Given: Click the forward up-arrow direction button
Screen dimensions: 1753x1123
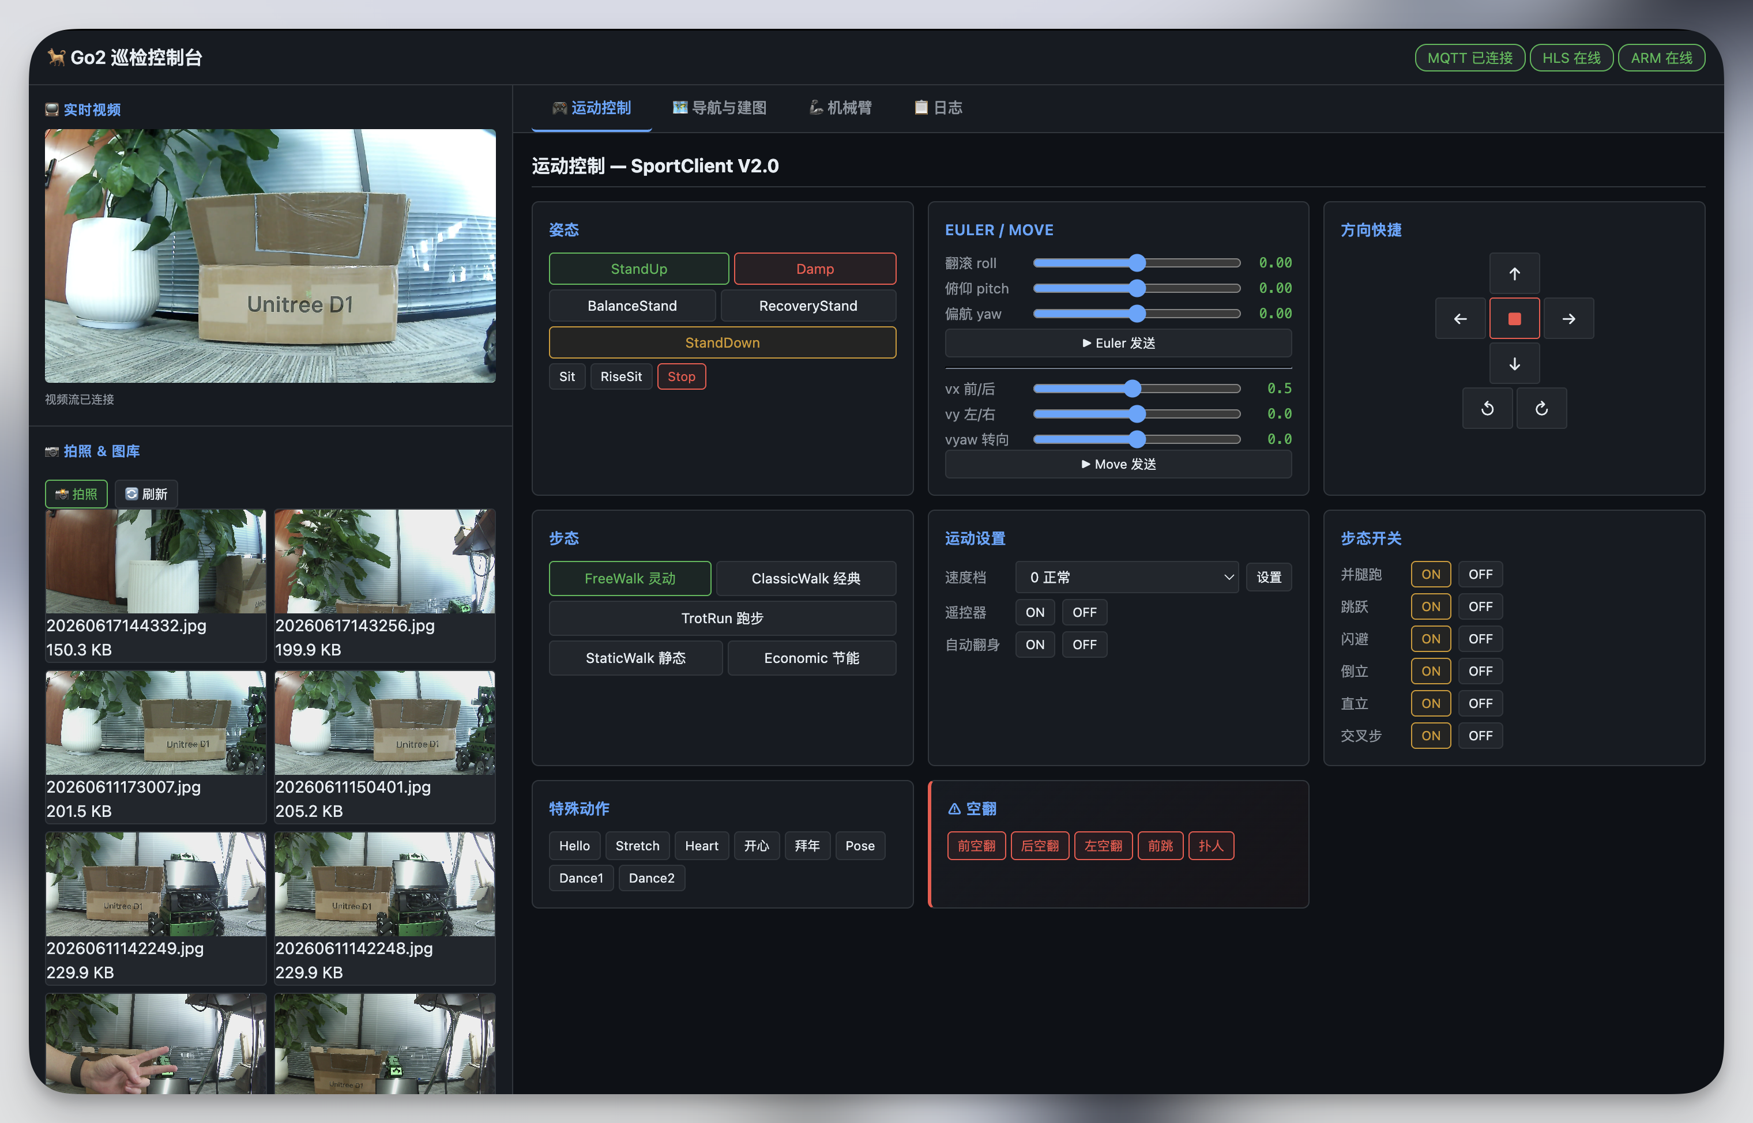Looking at the screenshot, I should tap(1514, 273).
